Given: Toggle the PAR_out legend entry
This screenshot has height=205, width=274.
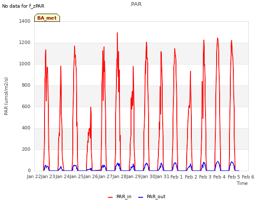Looking at the screenshot, I should pyautogui.click(x=152, y=196).
